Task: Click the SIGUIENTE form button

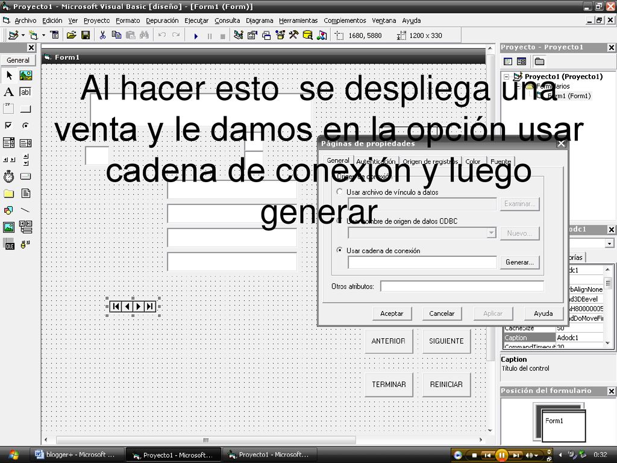Action: [446, 341]
